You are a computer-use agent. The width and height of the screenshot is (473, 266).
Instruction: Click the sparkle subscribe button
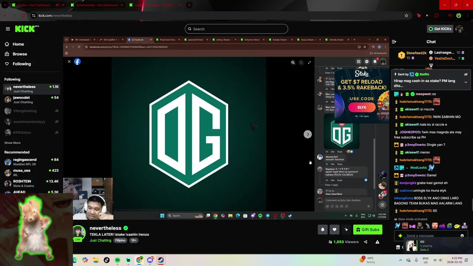[x=346, y=229]
